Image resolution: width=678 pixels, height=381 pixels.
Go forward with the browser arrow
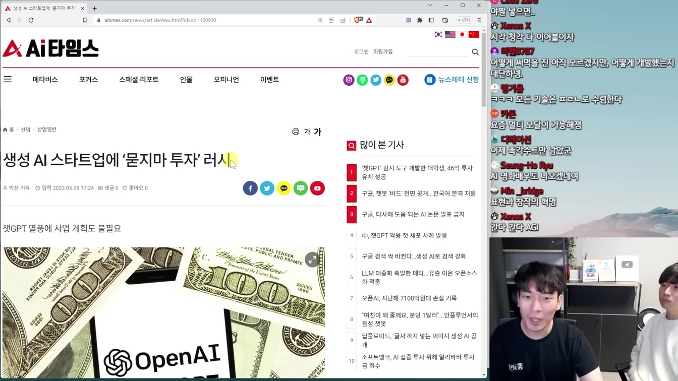20,20
